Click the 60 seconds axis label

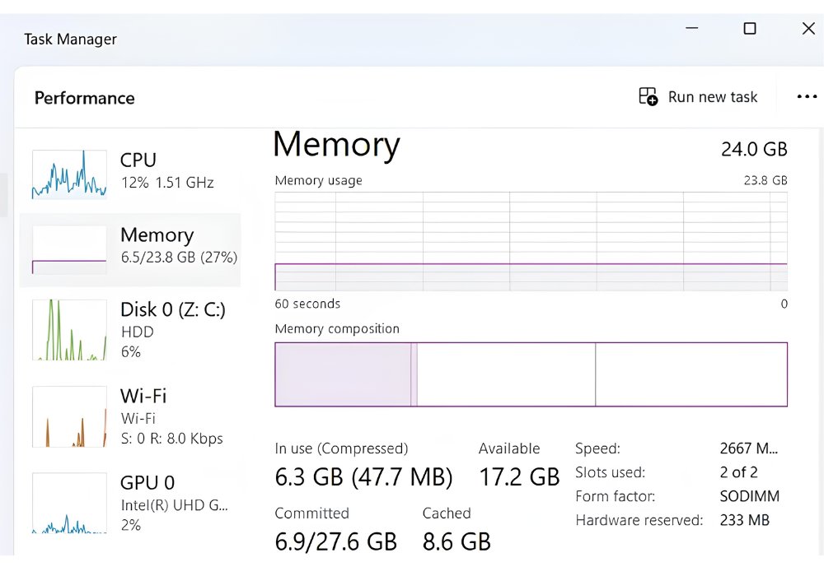pos(307,304)
